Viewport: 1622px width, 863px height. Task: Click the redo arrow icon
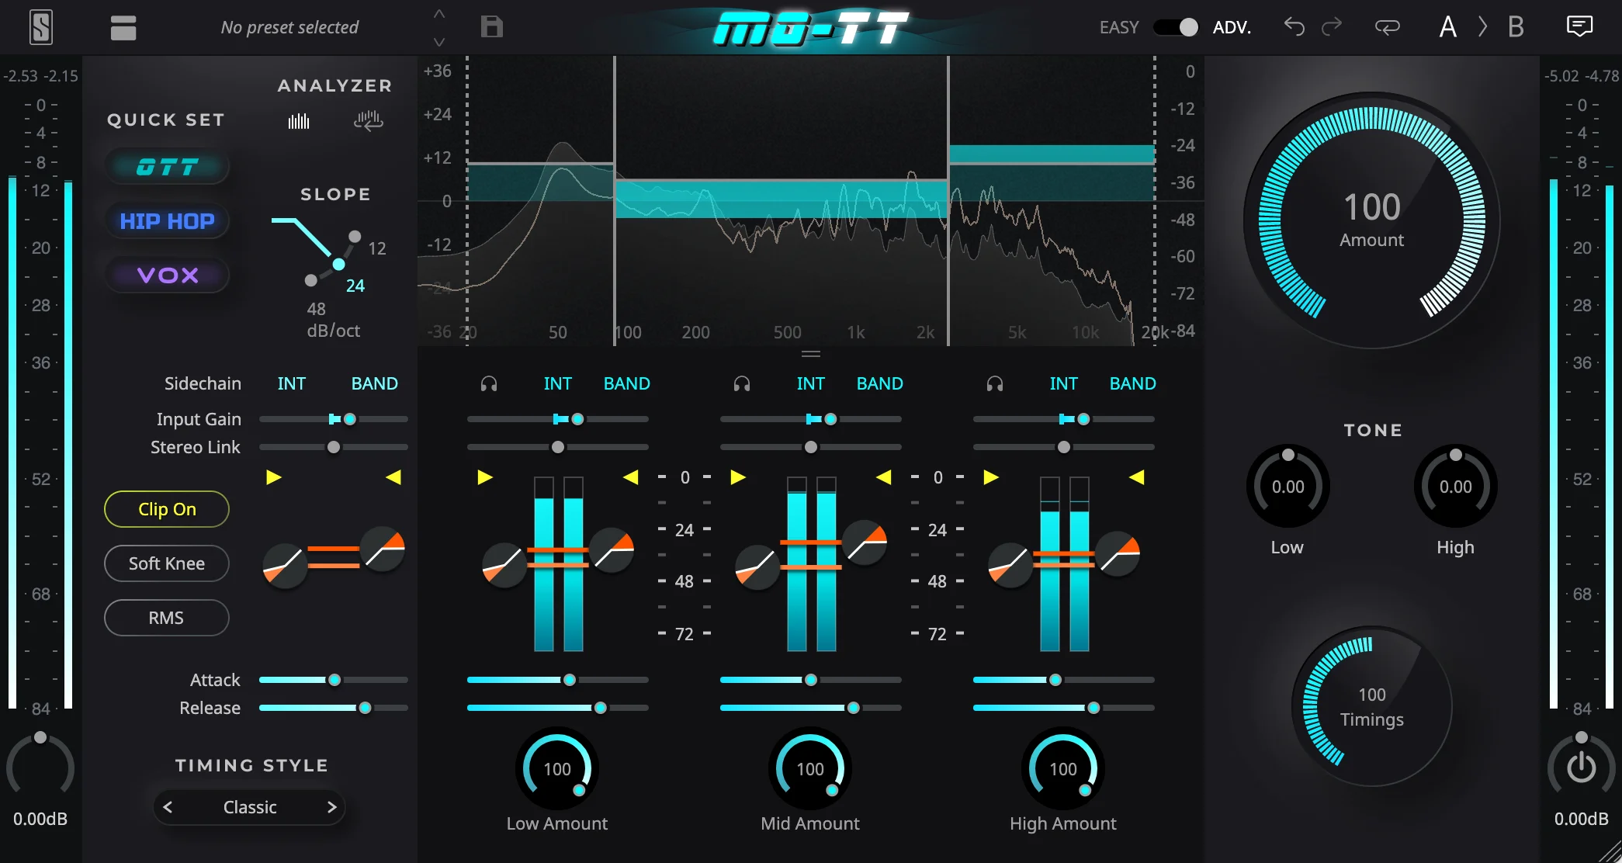[1332, 26]
